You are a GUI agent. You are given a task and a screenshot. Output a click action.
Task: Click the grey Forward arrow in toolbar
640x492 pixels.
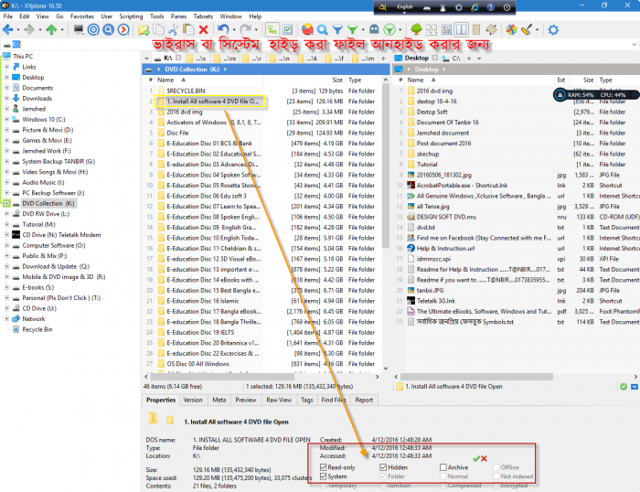pos(29,29)
